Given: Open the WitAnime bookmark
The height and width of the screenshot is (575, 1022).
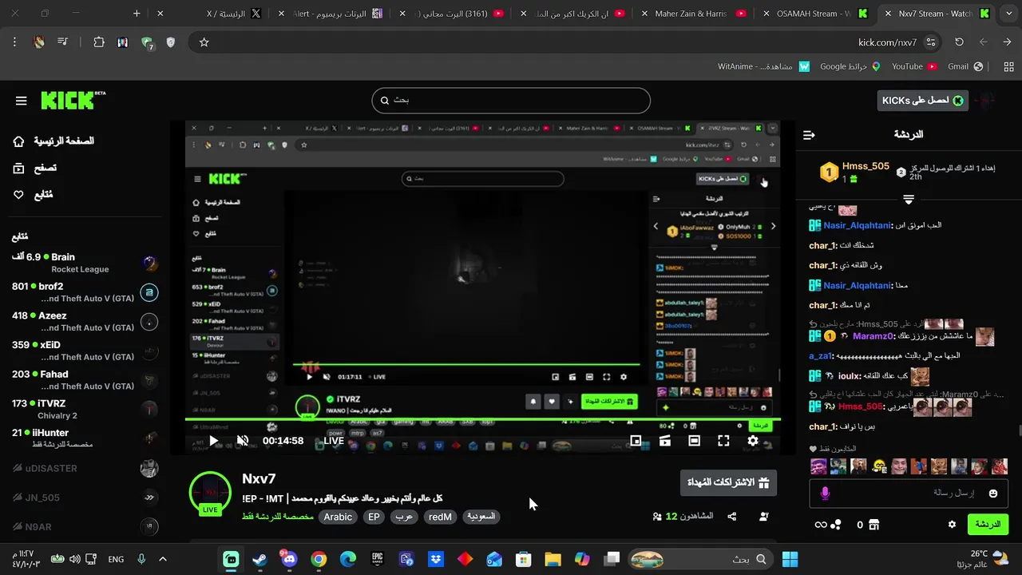Looking at the screenshot, I should click(763, 66).
